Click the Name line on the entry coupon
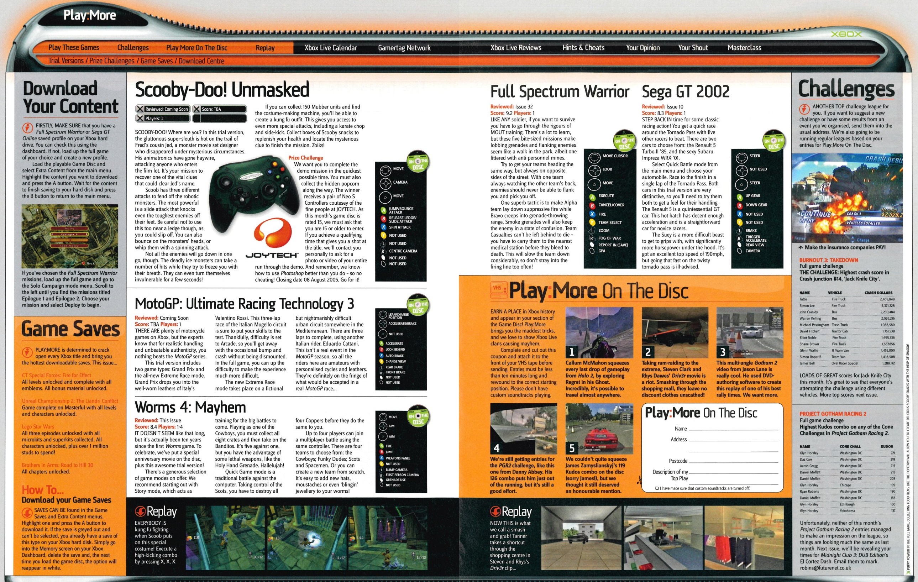This screenshot has height=582, width=918. click(734, 429)
